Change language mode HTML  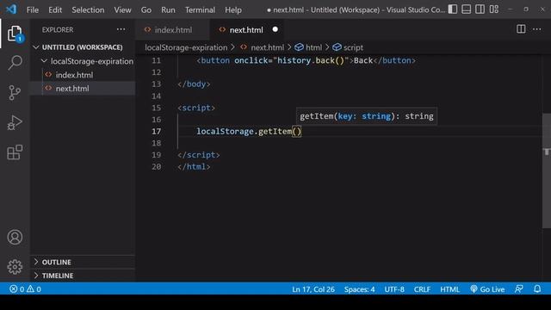(x=449, y=289)
